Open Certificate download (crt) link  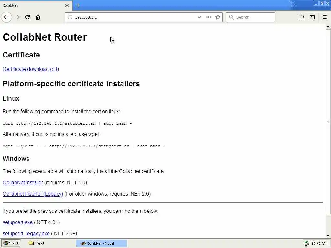31,69
